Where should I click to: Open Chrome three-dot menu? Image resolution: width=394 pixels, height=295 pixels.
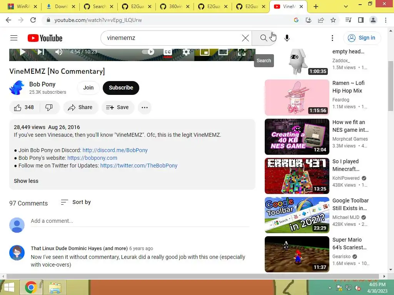tap(386, 20)
